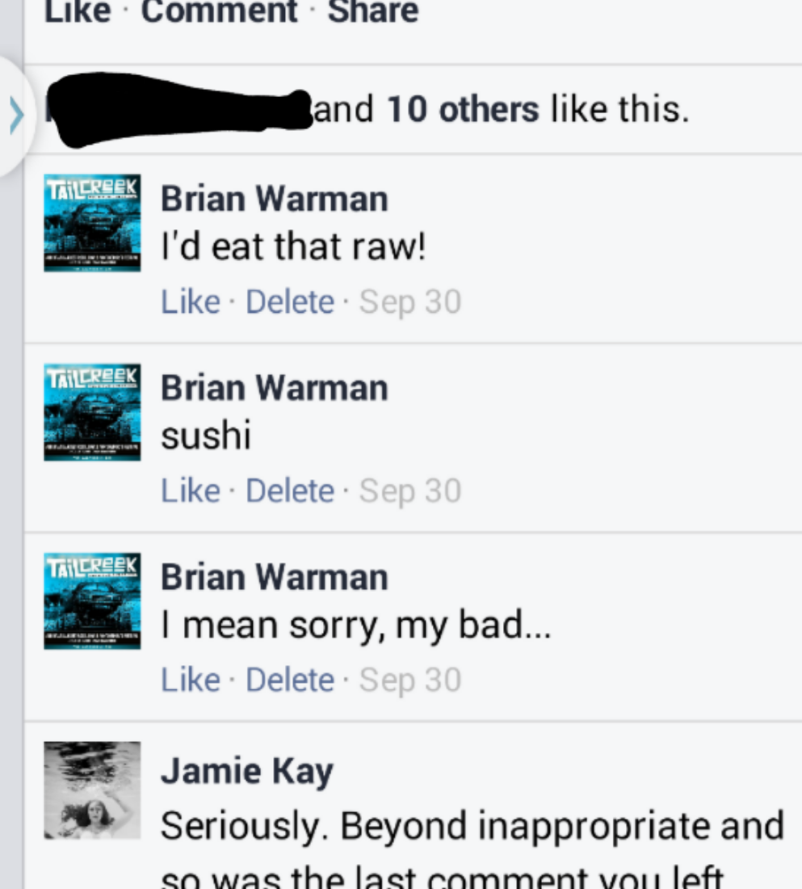This screenshot has height=889, width=802.
Task: Delete the 'I'd eat that raw!' comment
Action: pyautogui.click(x=290, y=301)
